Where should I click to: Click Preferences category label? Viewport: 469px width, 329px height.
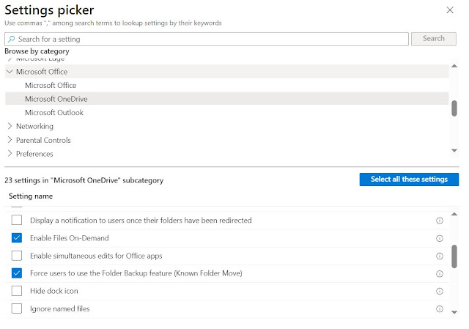34,154
